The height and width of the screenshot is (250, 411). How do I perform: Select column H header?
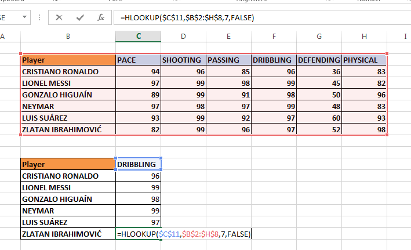click(x=365, y=36)
